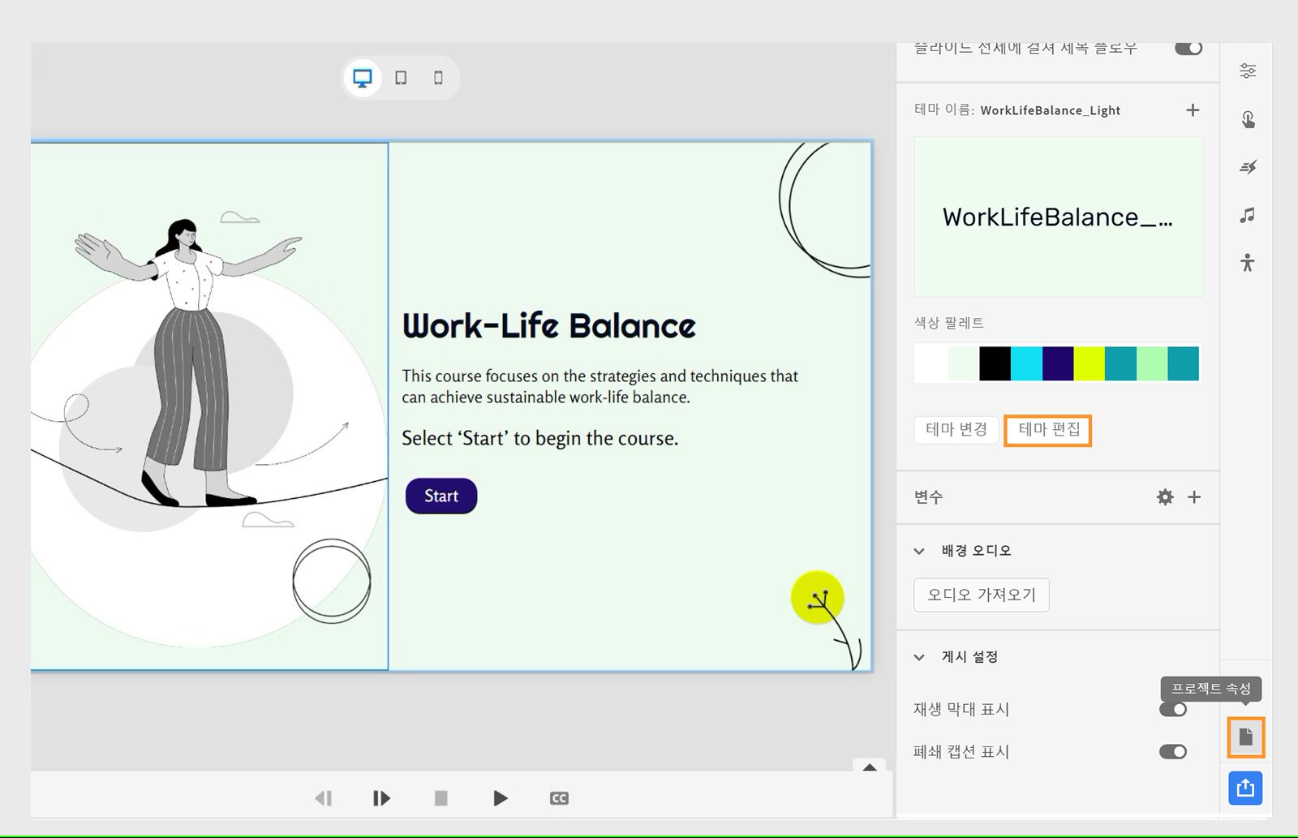
Task: Click the 폐쇄 캡션 표시 label
Action: [x=961, y=752]
